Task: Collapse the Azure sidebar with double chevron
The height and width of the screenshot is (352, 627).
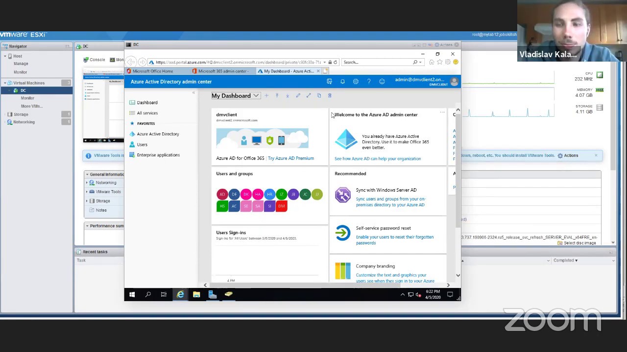Action: pos(193,92)
